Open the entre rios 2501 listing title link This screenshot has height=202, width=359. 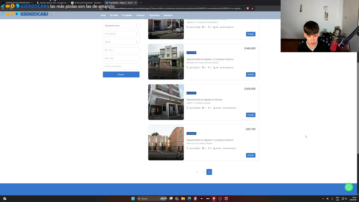point(210,140)
